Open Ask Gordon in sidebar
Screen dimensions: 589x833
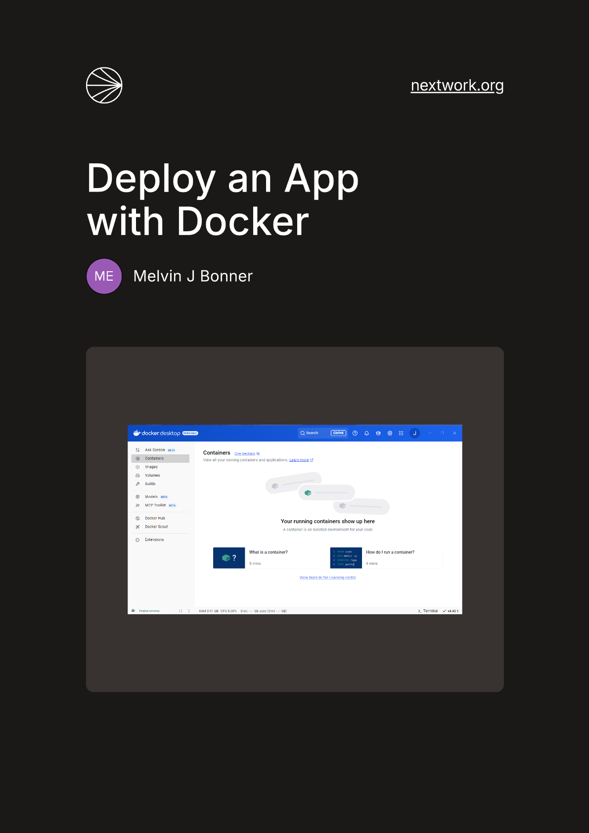[160, 450]
